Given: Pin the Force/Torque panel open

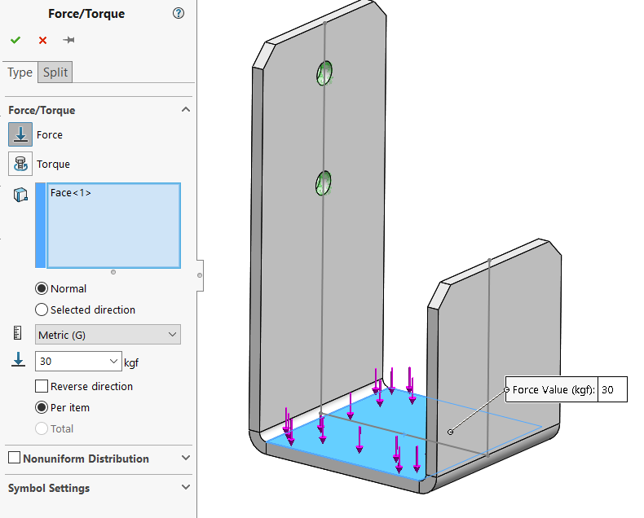Looking at the screenshot, I should (x=68, y=40).
